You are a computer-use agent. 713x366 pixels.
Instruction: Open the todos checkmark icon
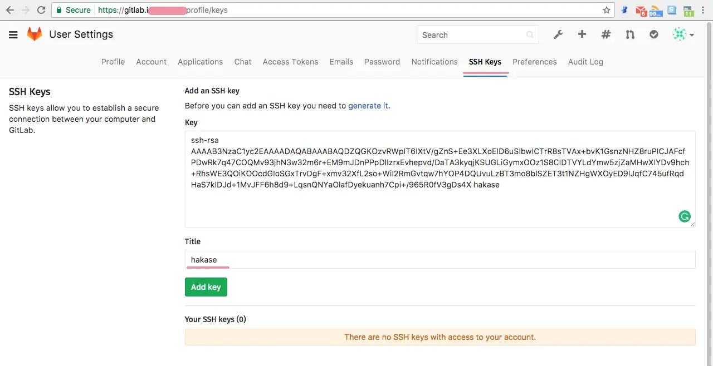tap(654, 34)
